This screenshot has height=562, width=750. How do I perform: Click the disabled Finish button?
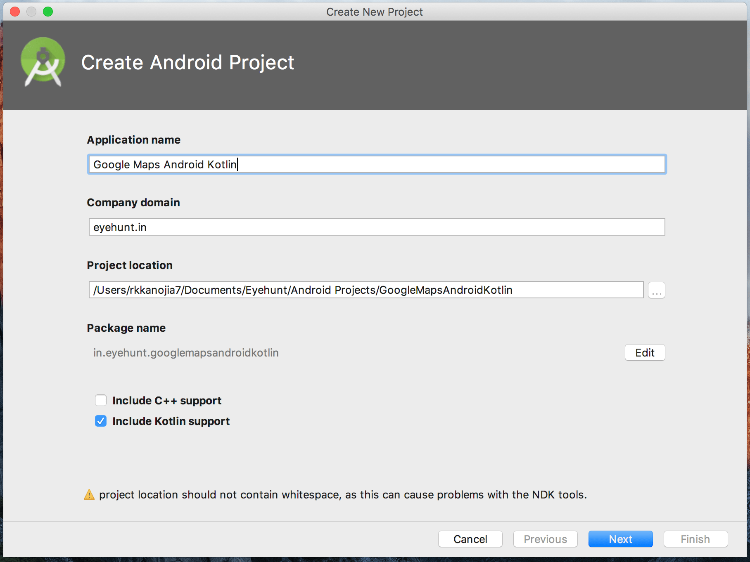coord(695,539)
